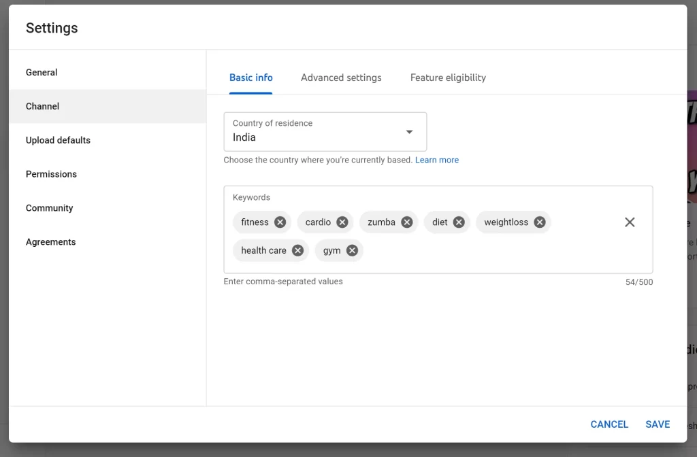
Task: Remove the cardio keyword chip
Action: 342,222
